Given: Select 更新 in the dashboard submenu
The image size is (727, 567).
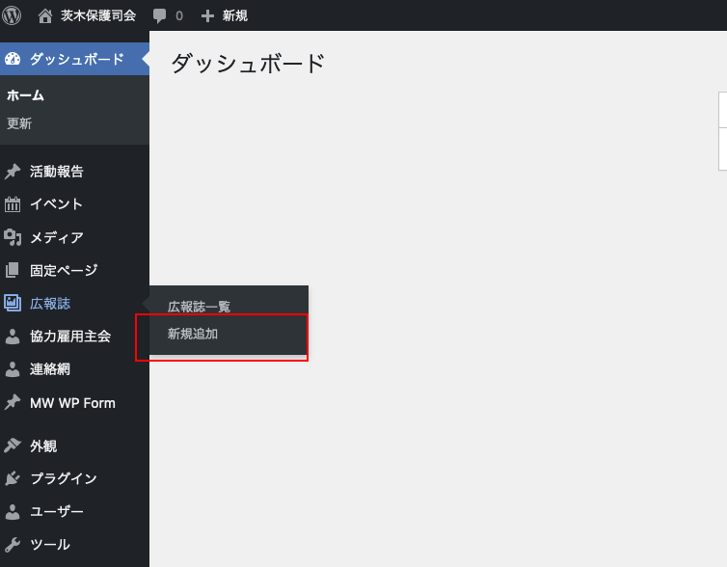Looking at the screenshot, I should click(x=19, y=123).
